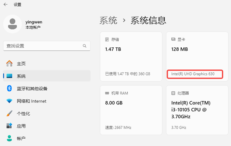Click the apps icon beside 应用

click(9, 126)
